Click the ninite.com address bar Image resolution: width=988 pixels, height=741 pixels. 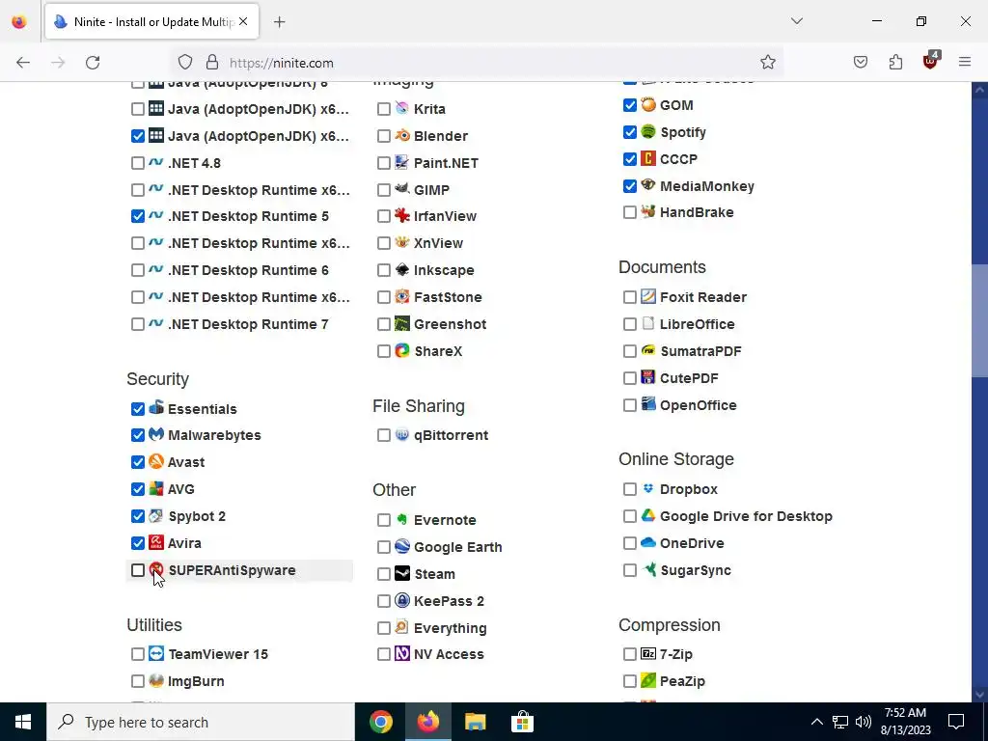tap(479, 63)
